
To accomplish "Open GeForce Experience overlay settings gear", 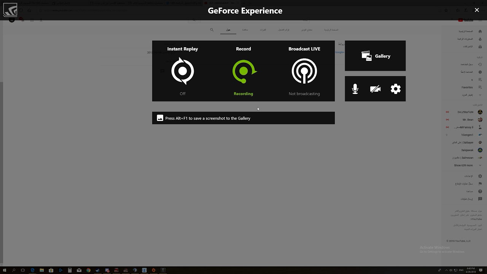I will coord(396,89).
